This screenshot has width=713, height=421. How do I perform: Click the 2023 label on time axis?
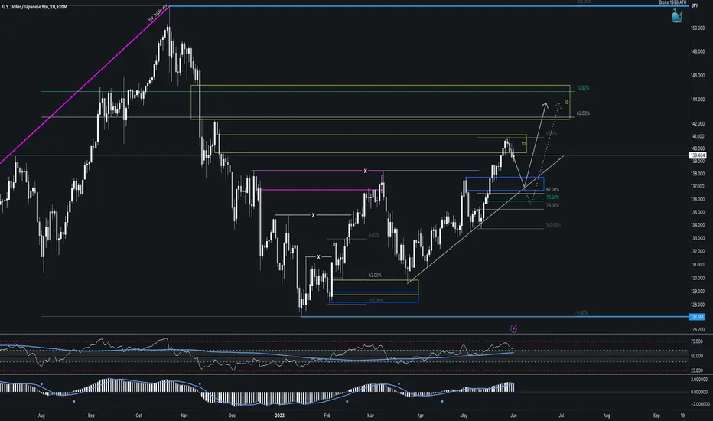point(280,416)
